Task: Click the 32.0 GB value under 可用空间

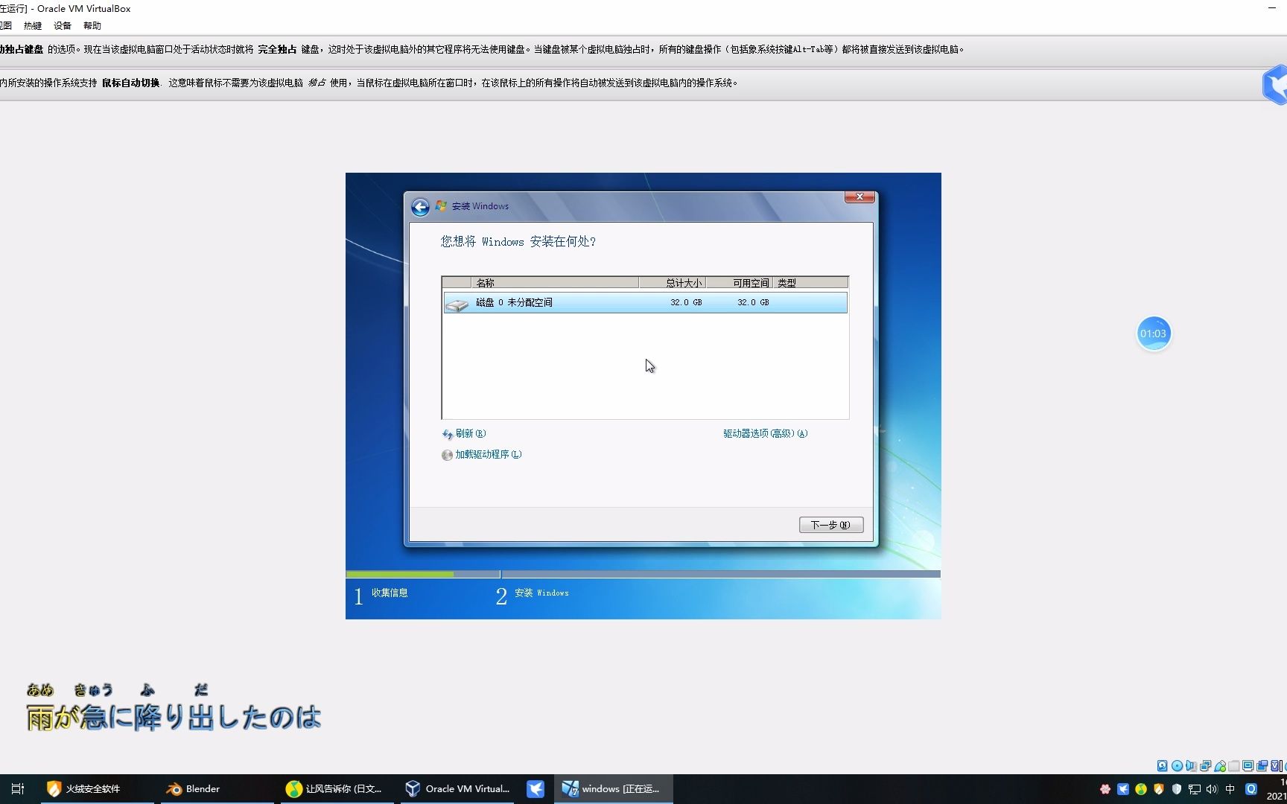Action: pos(753,302)
